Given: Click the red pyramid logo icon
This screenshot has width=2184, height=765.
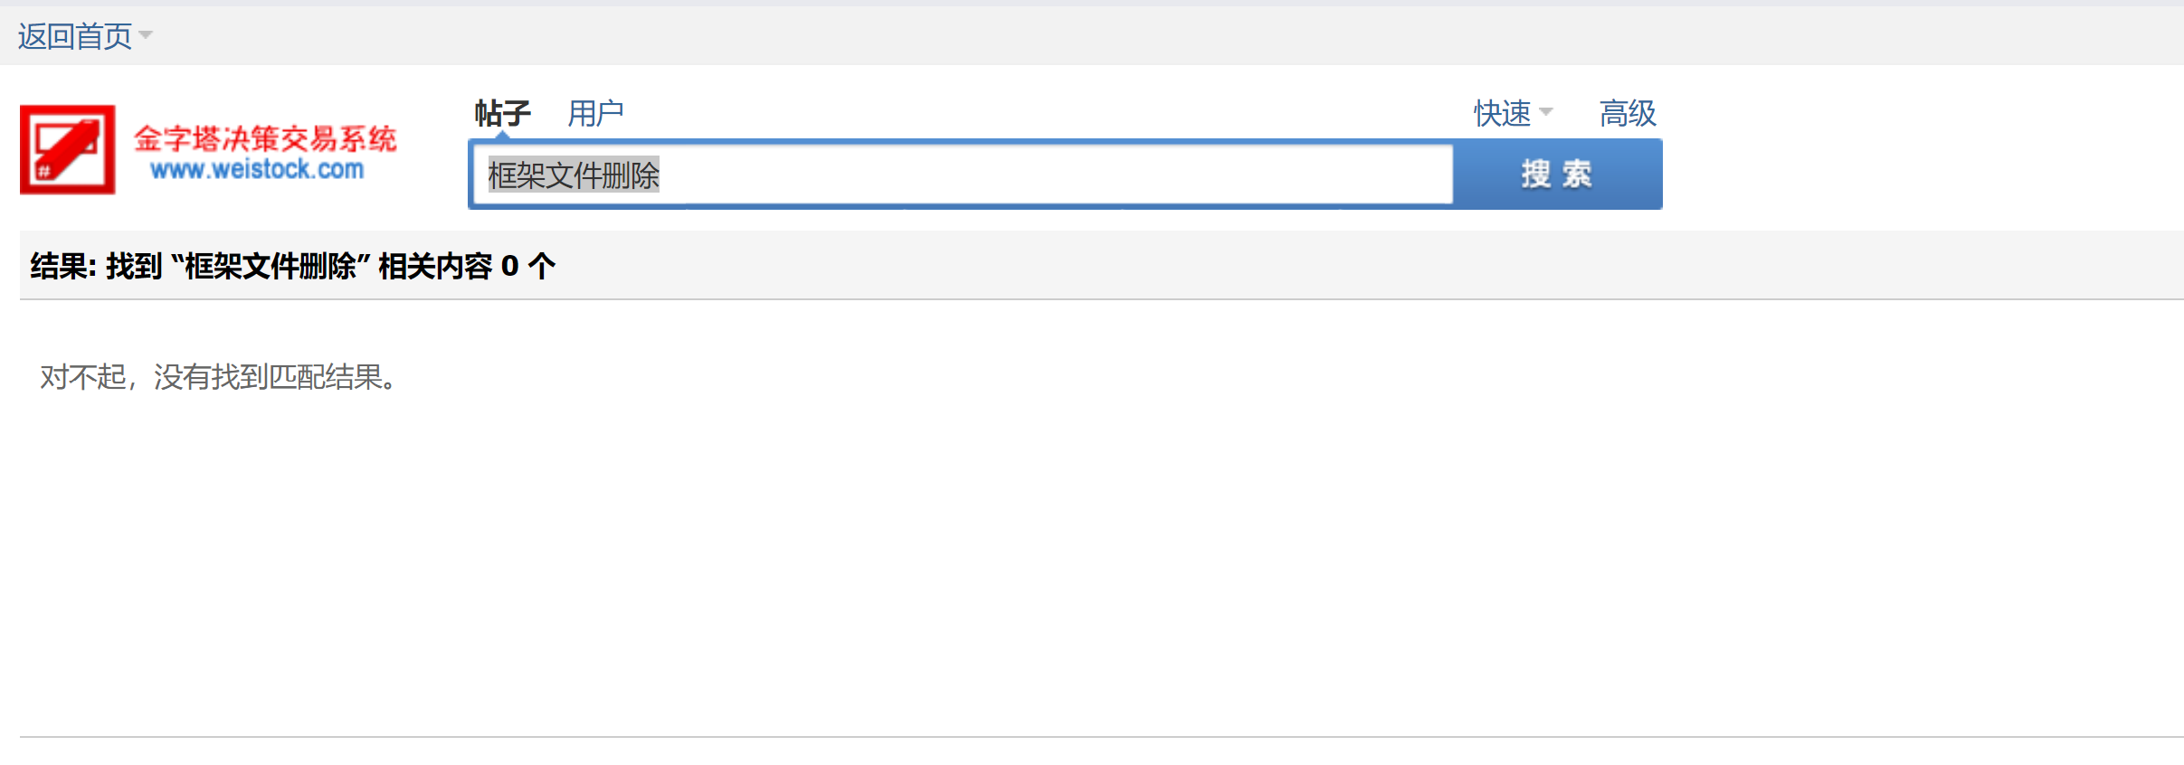Looking at the screenshot, I should [x=68, y=149].
